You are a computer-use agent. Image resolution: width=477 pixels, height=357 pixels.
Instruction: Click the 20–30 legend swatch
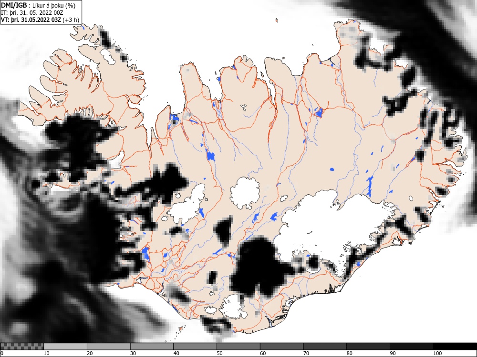(x=109, y=347)
